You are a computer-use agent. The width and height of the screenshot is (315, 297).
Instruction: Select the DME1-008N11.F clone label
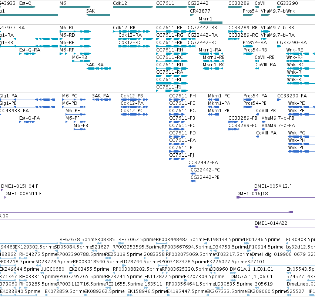(23, 194)
